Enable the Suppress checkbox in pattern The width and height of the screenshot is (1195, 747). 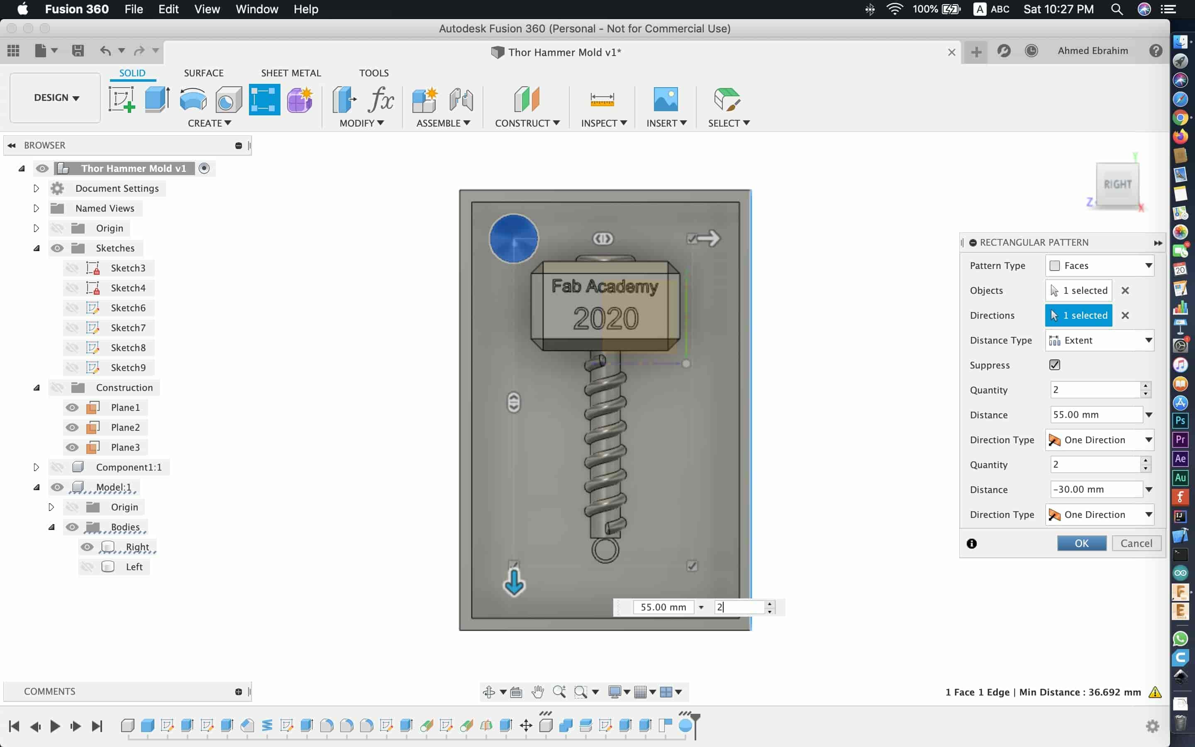1054,364
